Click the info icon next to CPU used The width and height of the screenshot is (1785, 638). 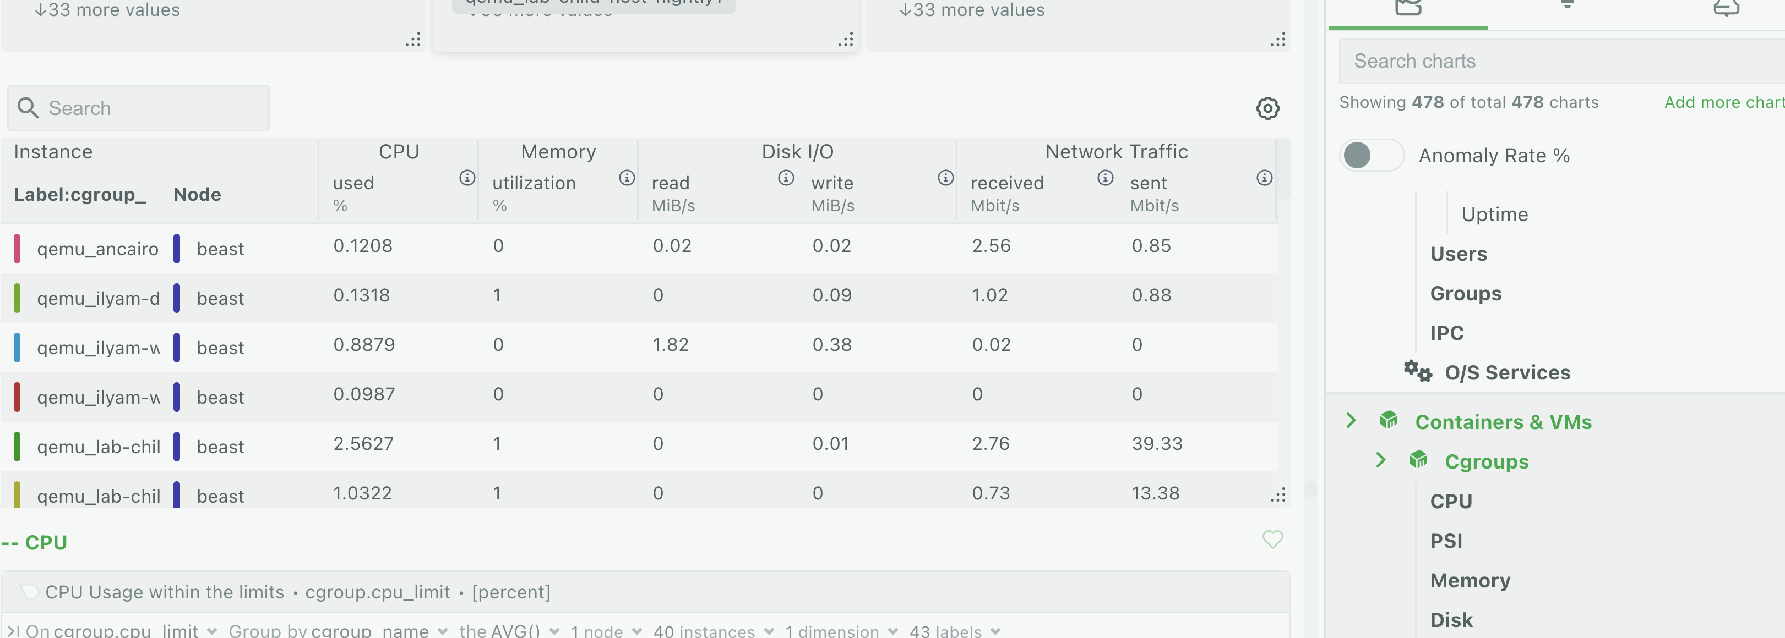click(x=467, y=178)
